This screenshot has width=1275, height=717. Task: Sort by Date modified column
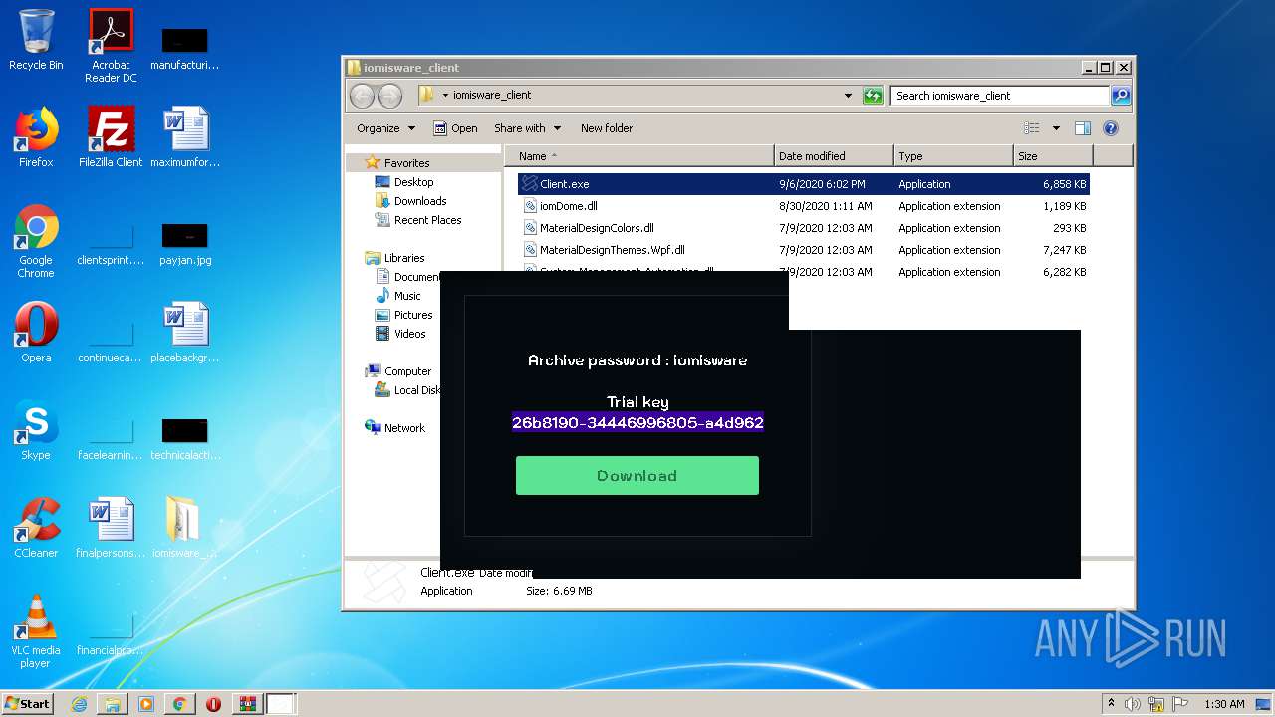pyautogui.click(x=834, y=156)
